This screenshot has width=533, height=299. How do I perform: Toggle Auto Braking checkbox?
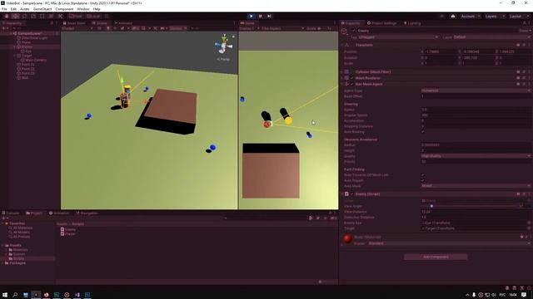423,131
